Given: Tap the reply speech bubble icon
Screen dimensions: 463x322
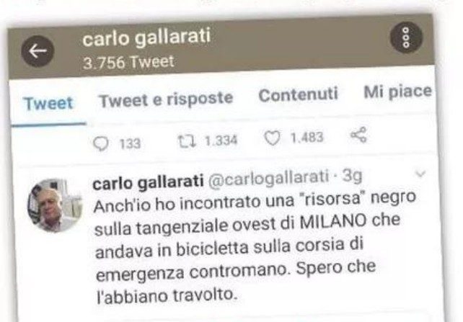Looking at the screenshot, I should click(x=101, y=144).
